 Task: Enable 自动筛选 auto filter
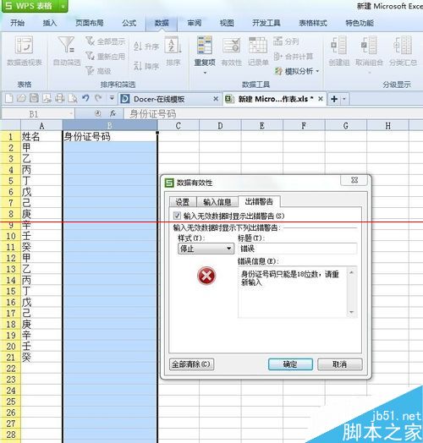tap(67, 51)
